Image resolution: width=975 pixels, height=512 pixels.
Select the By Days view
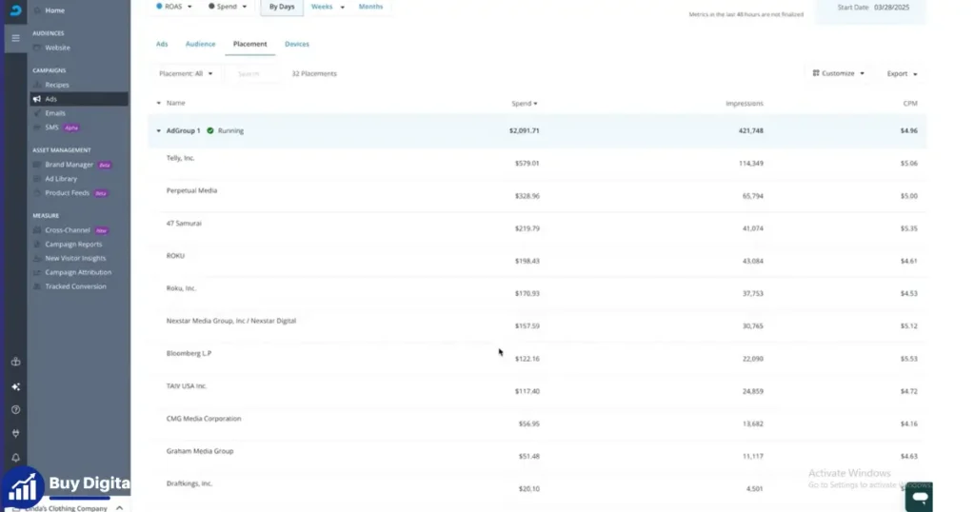point(282,7)
